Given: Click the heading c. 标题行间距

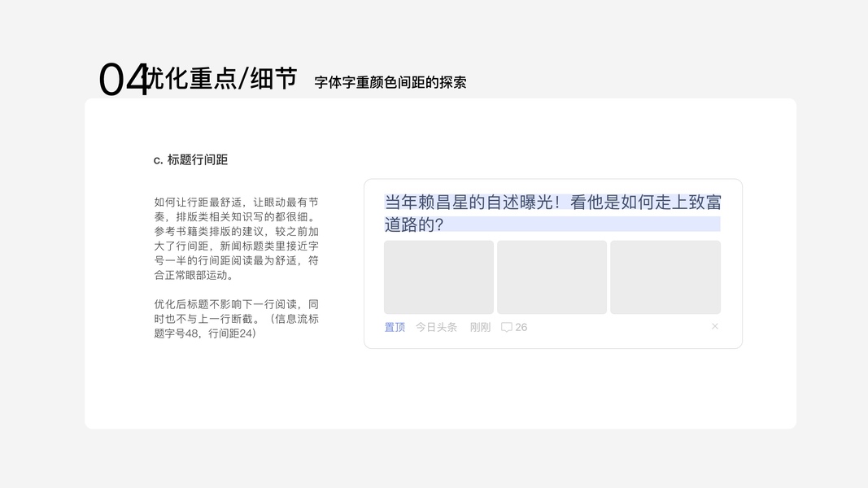Looking at the screenshot, I should [x=190, y=160].
